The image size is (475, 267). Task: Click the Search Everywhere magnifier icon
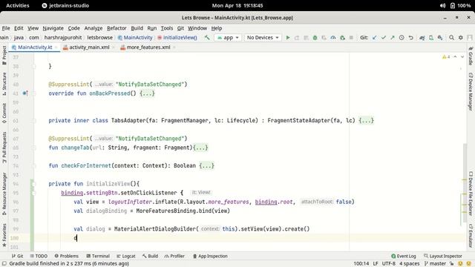pyautogui.click(x=451, y=38)
